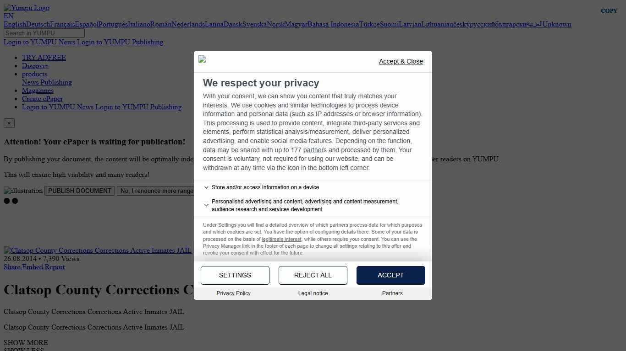View the Partners list link in the footer

point(392,293)
